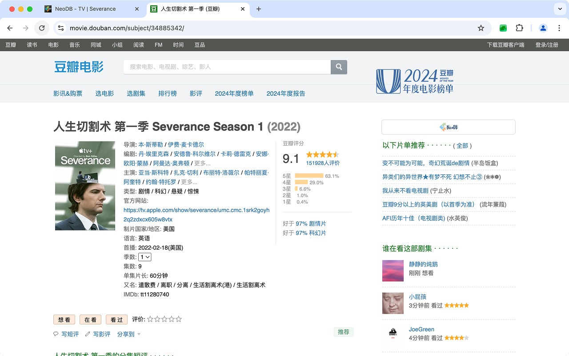
Task: Open the 排行榜 section
Action: (168, 93)
